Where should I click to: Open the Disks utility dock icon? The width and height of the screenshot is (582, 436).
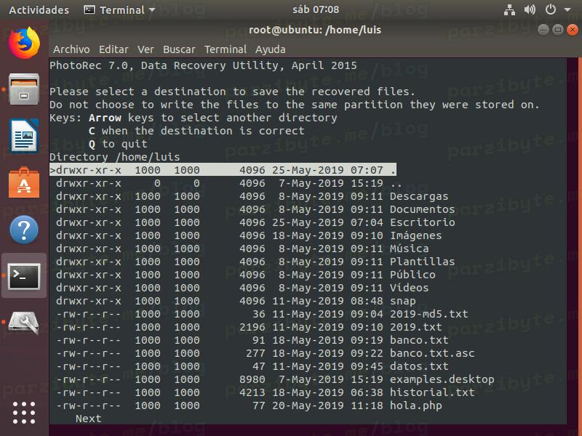click(x=24, y=323)
